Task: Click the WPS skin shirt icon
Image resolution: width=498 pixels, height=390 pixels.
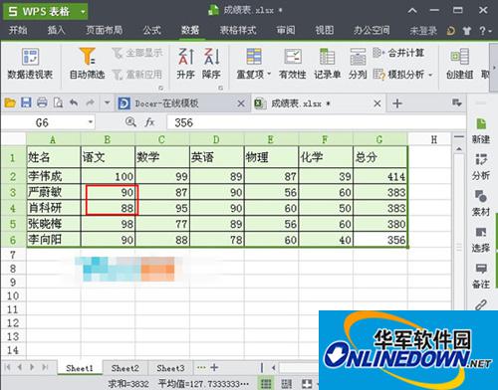Action: point(467,31)
